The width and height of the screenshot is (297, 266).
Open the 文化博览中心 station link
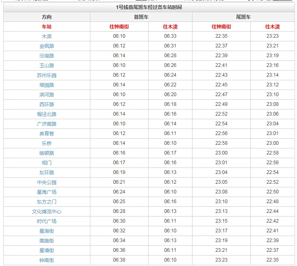[47, 211]
